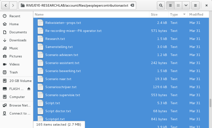Select the file Script.txt
212x128 pixels.
pyautogui.click(x=121, y=103)
